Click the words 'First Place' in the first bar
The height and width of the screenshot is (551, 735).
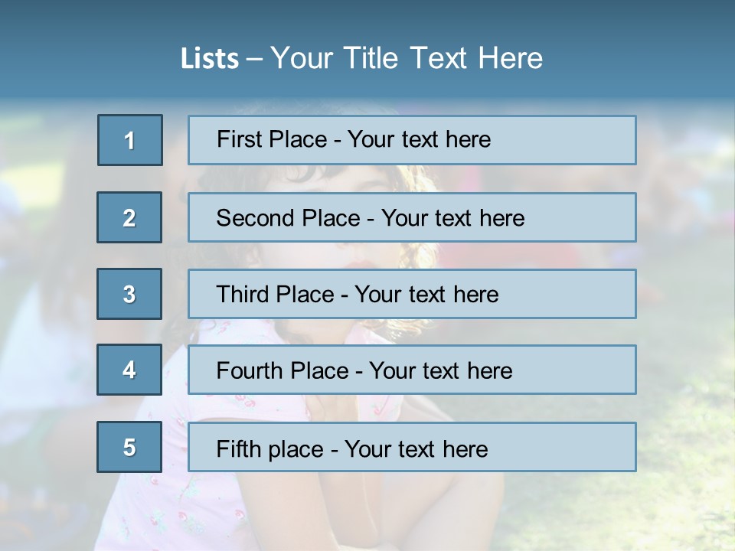pyautogui.click(x=272, y=139)
